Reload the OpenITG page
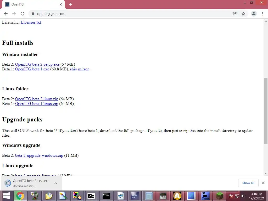 click(x=23, y=14)
